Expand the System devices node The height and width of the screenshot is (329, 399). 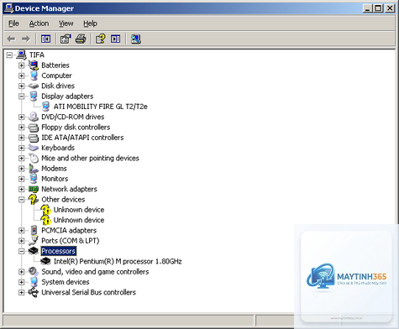21,282
